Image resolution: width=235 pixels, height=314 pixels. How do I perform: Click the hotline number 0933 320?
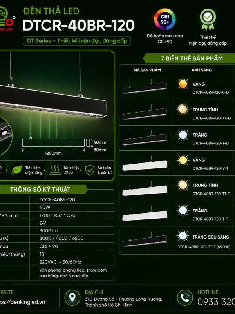click(x=216, y=302)
